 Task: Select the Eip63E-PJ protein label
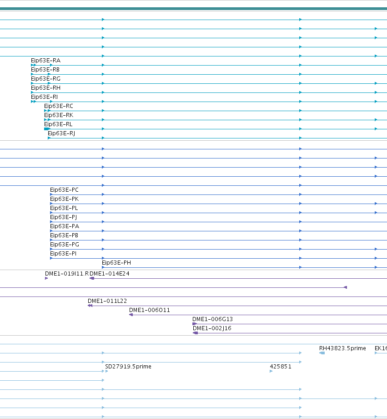tap(64, 217)
